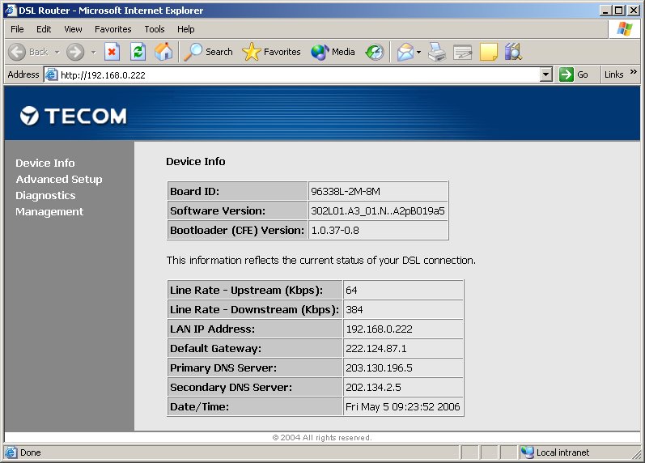The width and height of the screenshot is (645, 463).
Task: Refresh the page with the Refresh icon
Action: tap(138, 52)
